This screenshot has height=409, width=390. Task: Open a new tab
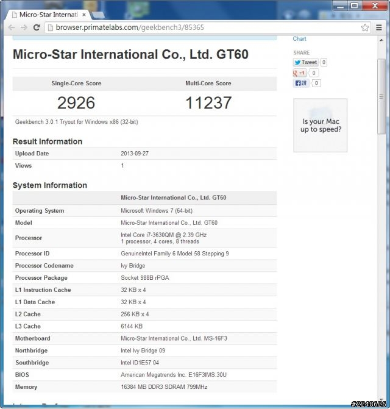[x=98, y=15]
